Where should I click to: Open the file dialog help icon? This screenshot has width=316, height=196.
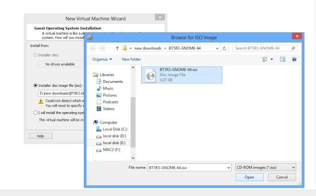pyautogui.click(x=294, y=59)
